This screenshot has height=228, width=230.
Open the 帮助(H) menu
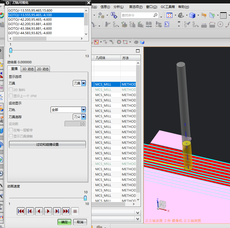click(x=184, y=7)
